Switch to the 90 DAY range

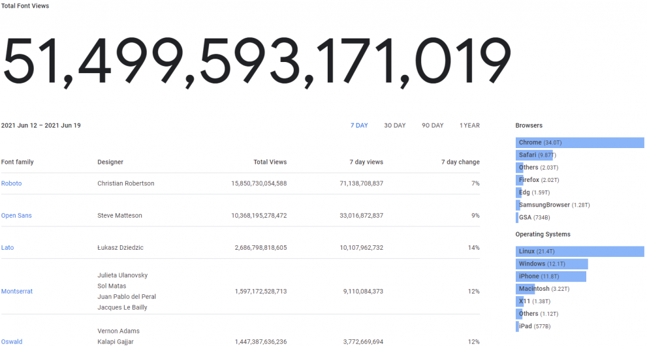coord(432,125)
